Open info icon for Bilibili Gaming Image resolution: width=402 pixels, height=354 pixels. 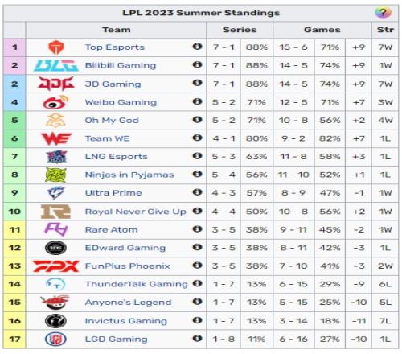[x=197, y=64]
